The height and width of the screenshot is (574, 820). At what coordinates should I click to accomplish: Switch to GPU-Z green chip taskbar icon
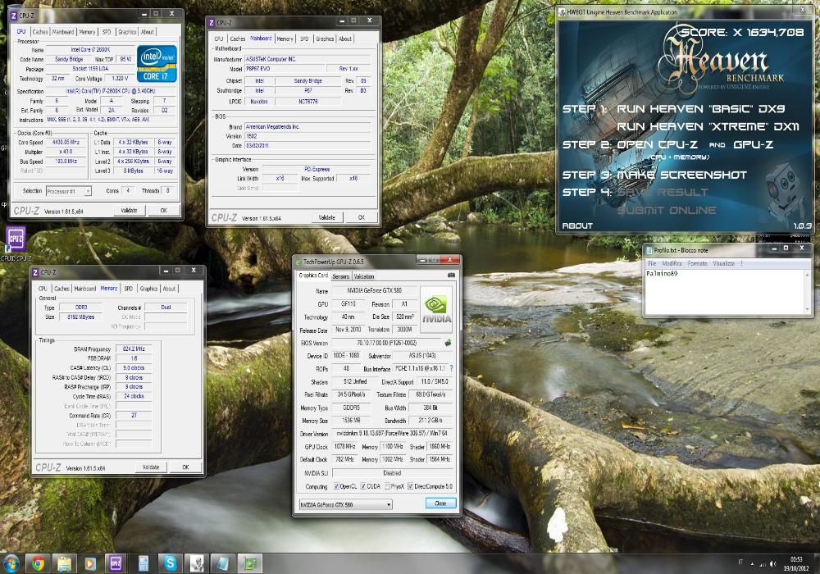tap(250, 563)
